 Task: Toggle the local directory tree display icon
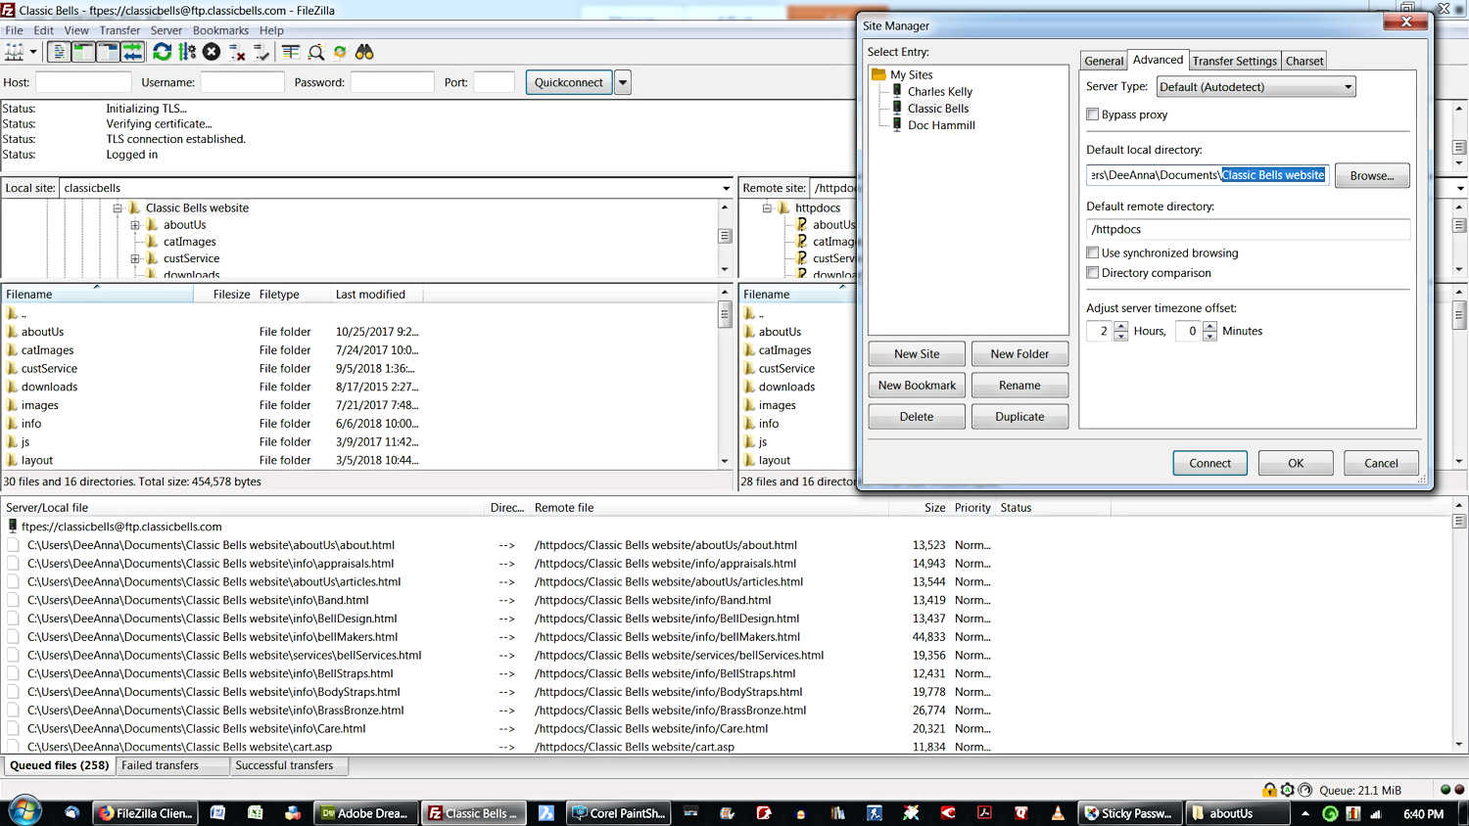coord(83,52)
